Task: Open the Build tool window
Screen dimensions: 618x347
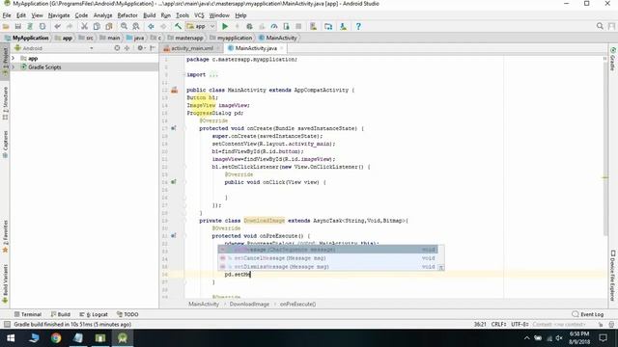Action: coord(60,314)
